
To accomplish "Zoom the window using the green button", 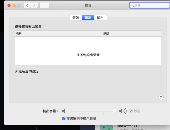I will click(x=19, y=5).
